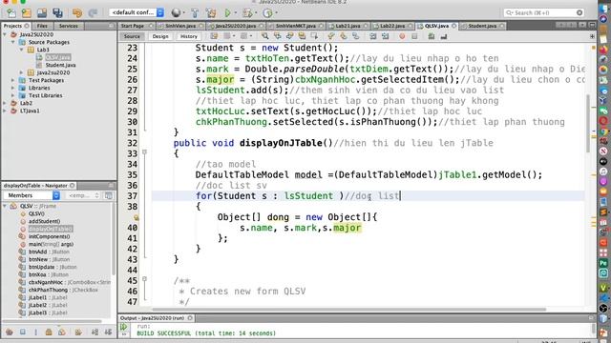This screenshot has width=611, height=343.
Task: Open the Lab21.java editor tab
Action: click(348, 26)
